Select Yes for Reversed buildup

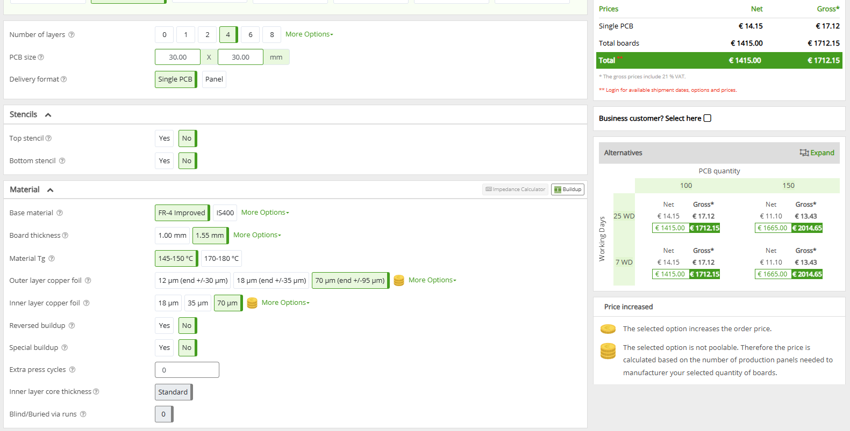pos(164,326)
